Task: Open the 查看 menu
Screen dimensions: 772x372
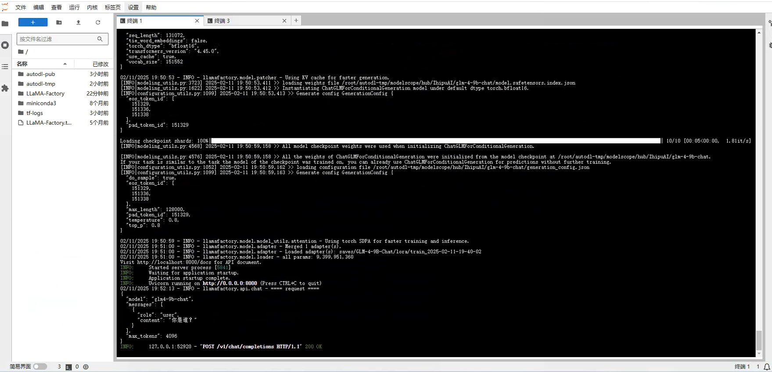Action: click(x=57, y=7)
